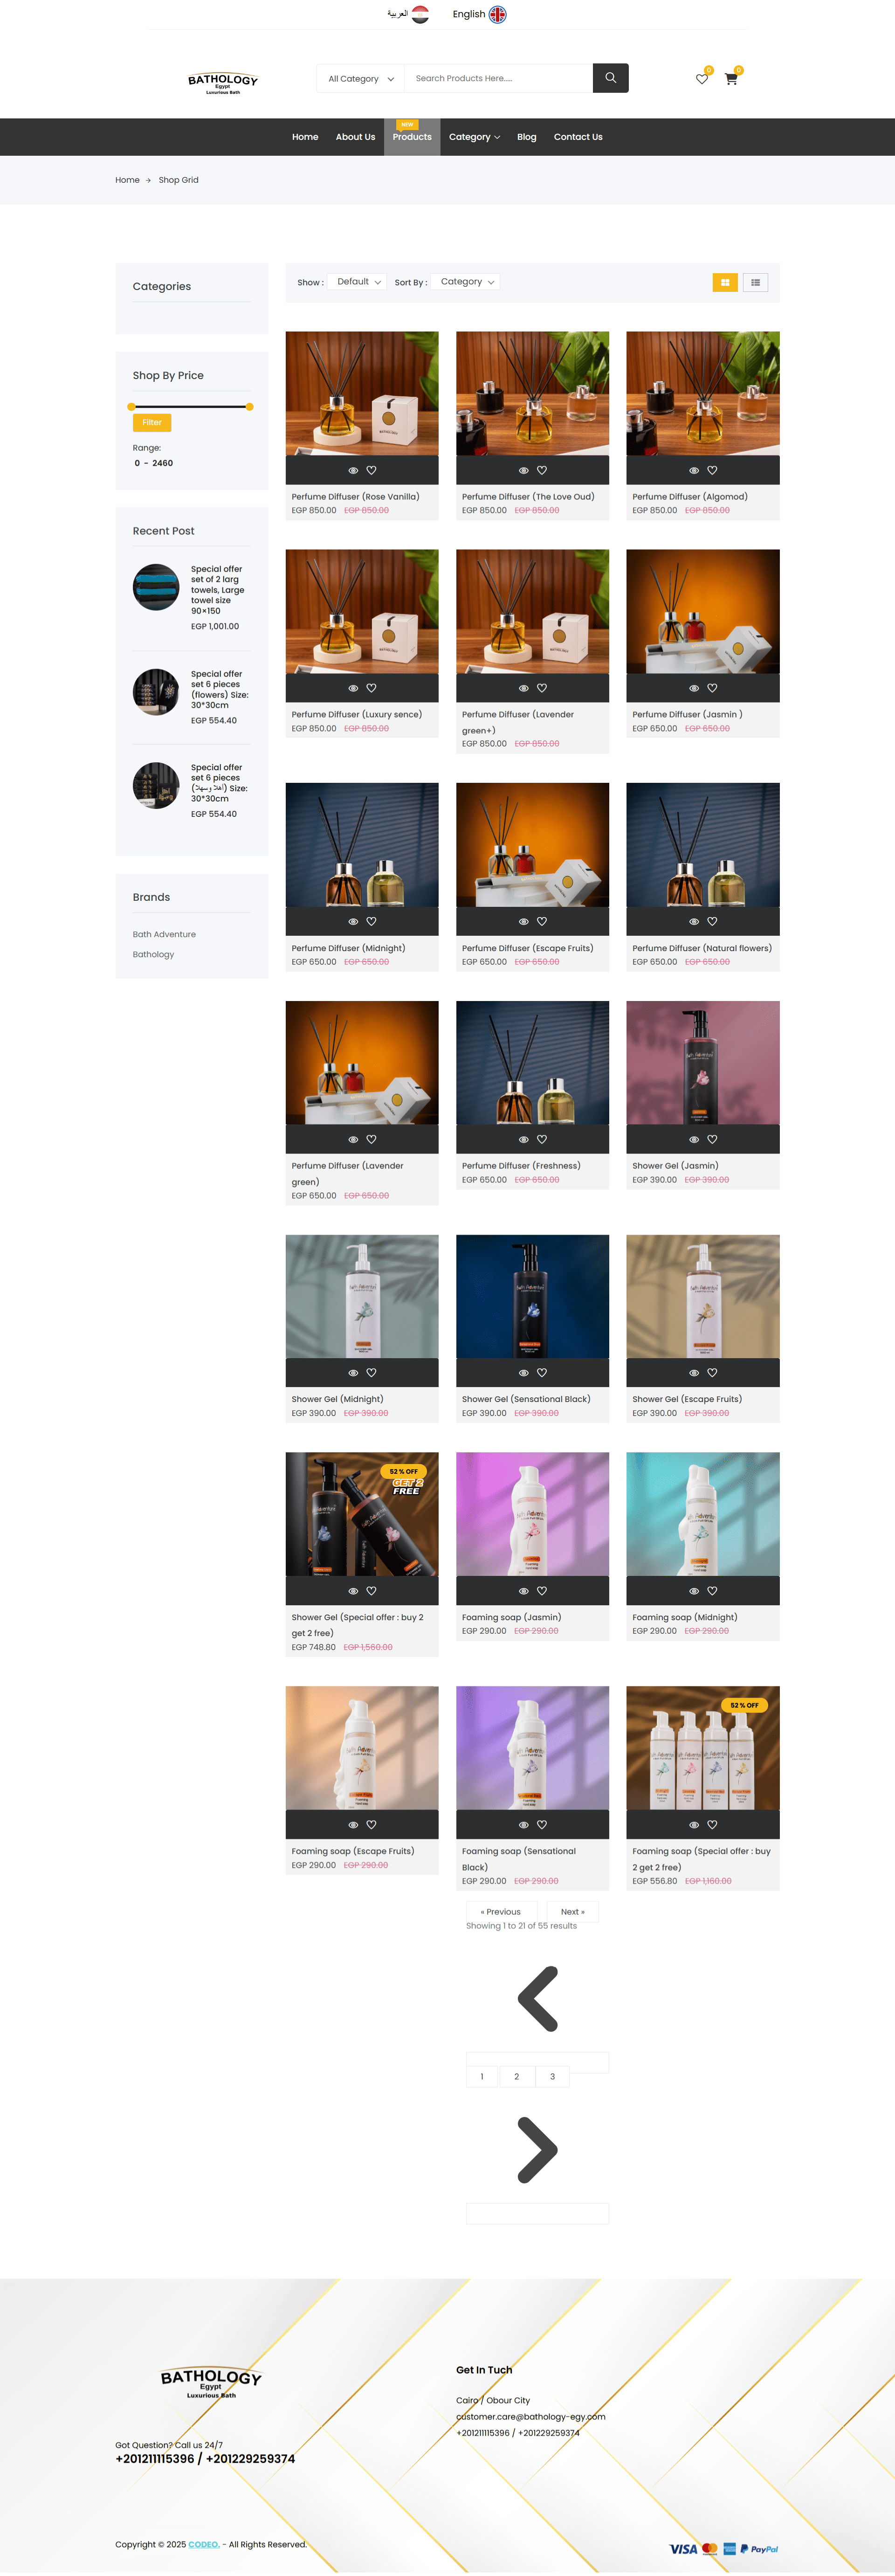Quick view Perfume Diffuser (The Love Oud) eye icon
The width and height of the screenshot is (895, 2576).
pyautogui.click(x=523, y=470)
